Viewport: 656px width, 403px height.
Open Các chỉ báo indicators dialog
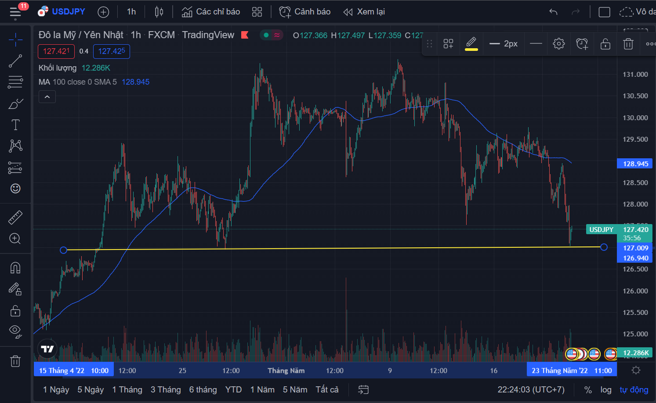pos(211,12)
